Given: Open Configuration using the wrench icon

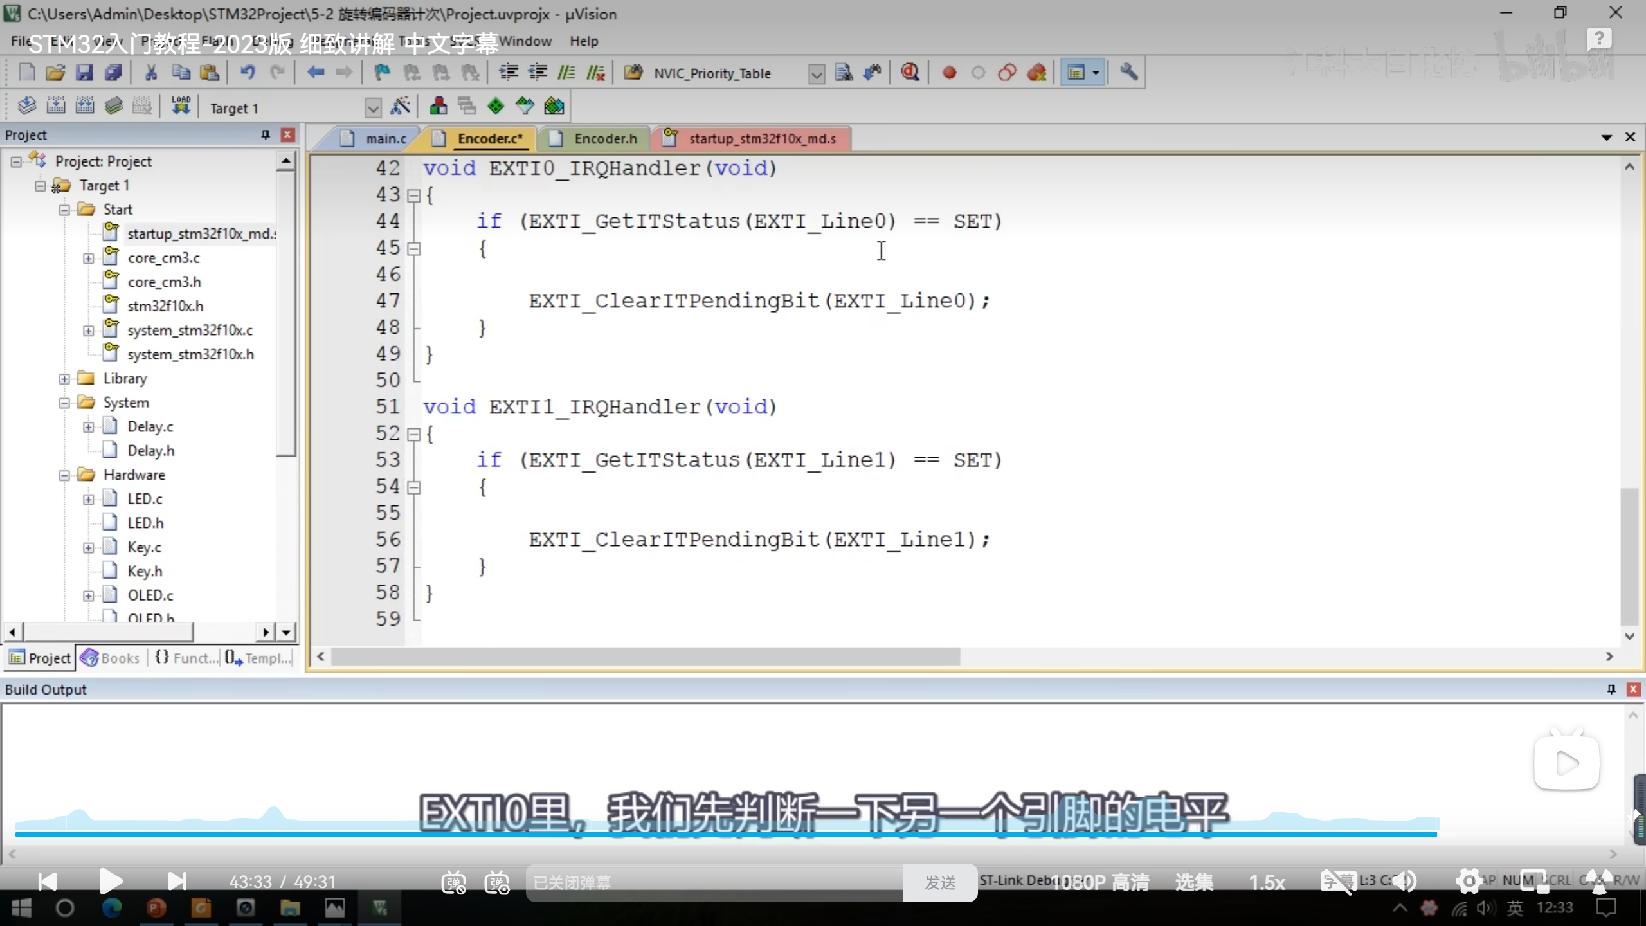Looking at the screenshot, I should coord(1128,73).
